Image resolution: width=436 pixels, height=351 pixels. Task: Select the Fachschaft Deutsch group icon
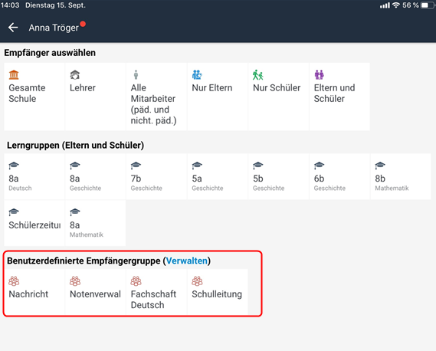[x=136, y=281]
